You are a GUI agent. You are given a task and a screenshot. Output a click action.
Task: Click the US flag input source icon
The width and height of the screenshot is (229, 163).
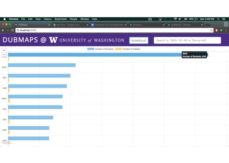(186, 19)
